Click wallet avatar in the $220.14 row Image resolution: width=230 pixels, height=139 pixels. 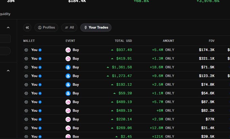pyautogui.click(x=26, y=119)
